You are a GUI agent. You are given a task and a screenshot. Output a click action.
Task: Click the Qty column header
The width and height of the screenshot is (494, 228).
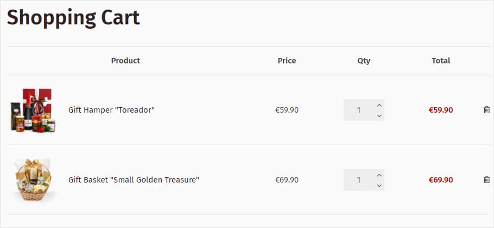point(364,61)
